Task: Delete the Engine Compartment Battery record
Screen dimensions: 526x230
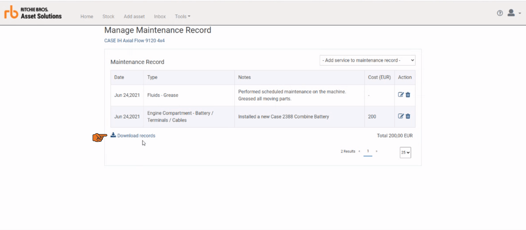Action: (408, 116)
